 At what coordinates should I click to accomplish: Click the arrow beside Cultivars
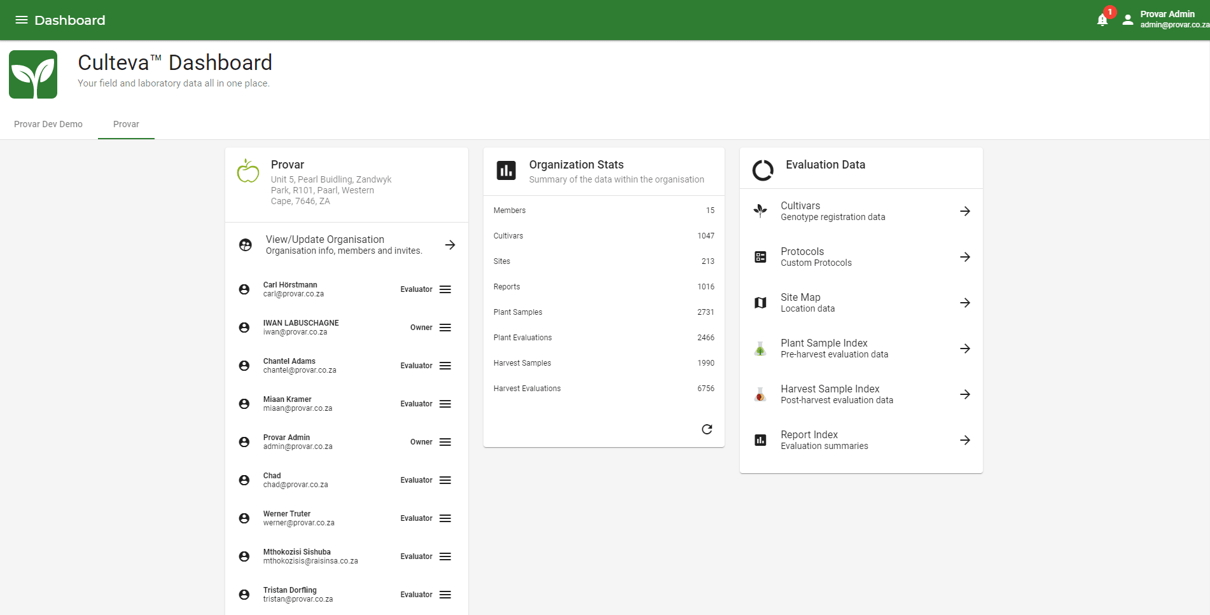click(x=965, y=211)
